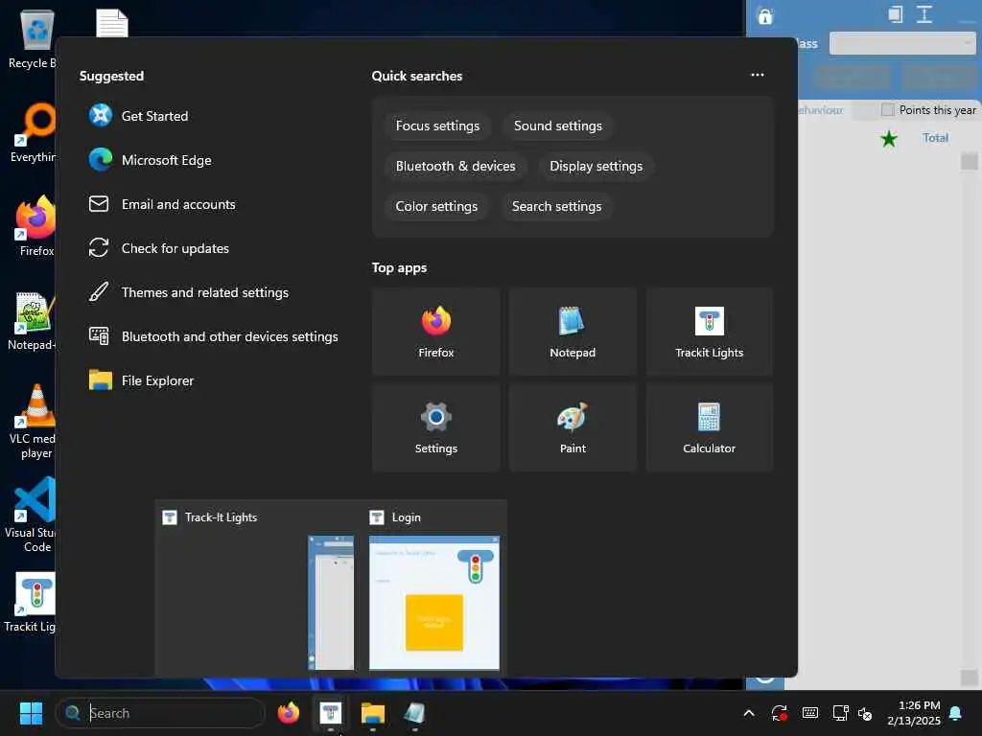Open Bluetooth and other devices settings
The image size is (982, 736).
pyautogui.click(x=213, y=336)
